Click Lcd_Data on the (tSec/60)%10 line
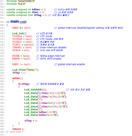Screen dimensions: 132x136 click(31, 96)
